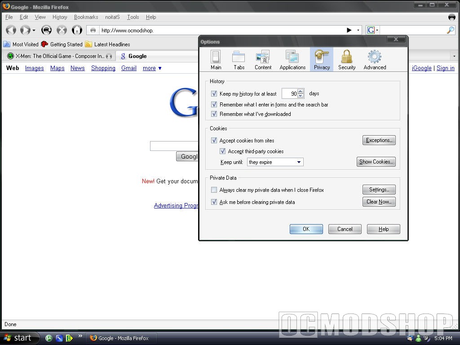Open the Bookmarks menu
Image resolution: width=460 pixels, height=345 pixels.
pyautogui.click(x=86, y=17)
